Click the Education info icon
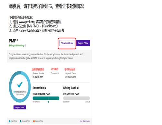This screenshot has width=162, height=125. 45,88
